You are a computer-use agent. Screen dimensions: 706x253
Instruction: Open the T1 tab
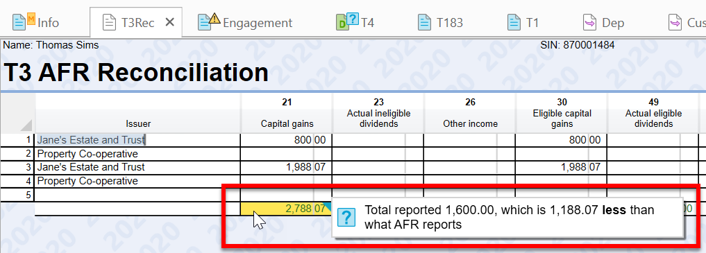pos(523,22)
